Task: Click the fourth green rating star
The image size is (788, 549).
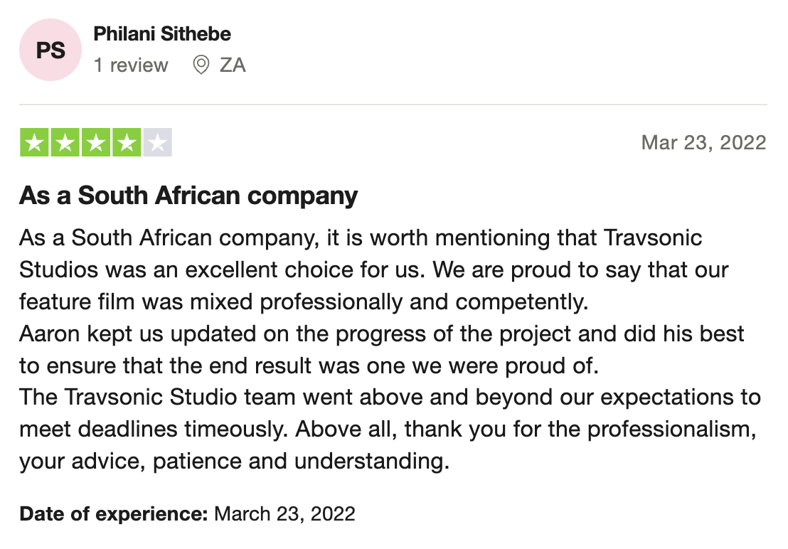Action: 127,143
